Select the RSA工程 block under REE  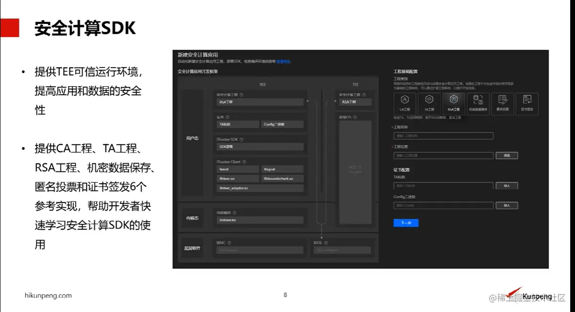260,102
